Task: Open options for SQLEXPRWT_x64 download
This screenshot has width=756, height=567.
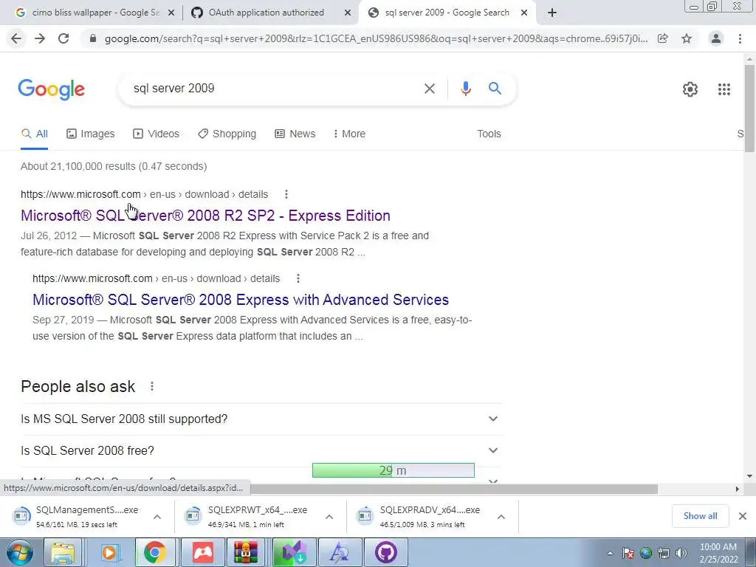Action: pyautogui.click(x=329, y=517)
